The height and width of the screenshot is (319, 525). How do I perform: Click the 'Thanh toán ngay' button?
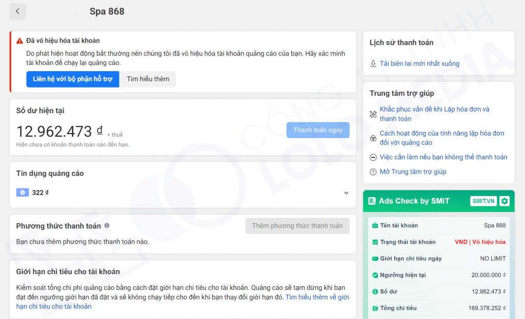(x=318, y=130)
